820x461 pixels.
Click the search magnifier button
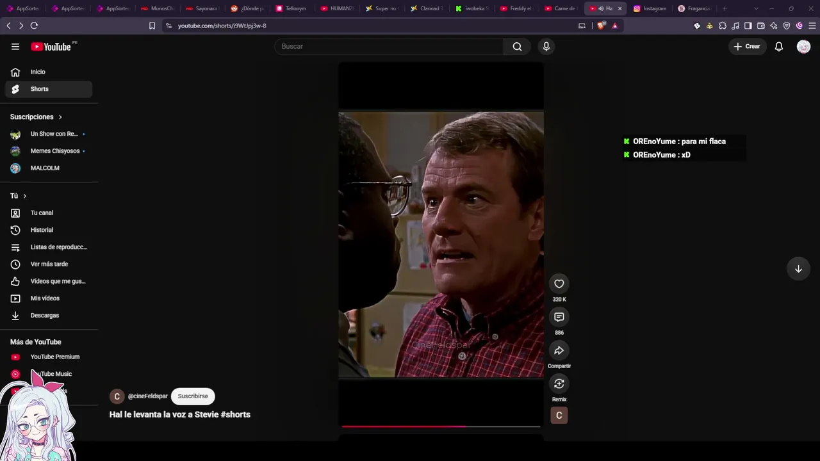(517, 46)
